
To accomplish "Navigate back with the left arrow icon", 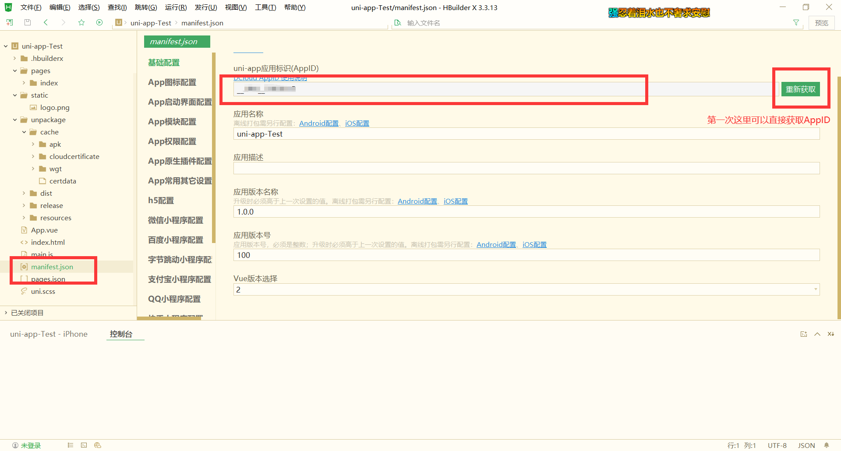I will (x=46, y=22).
